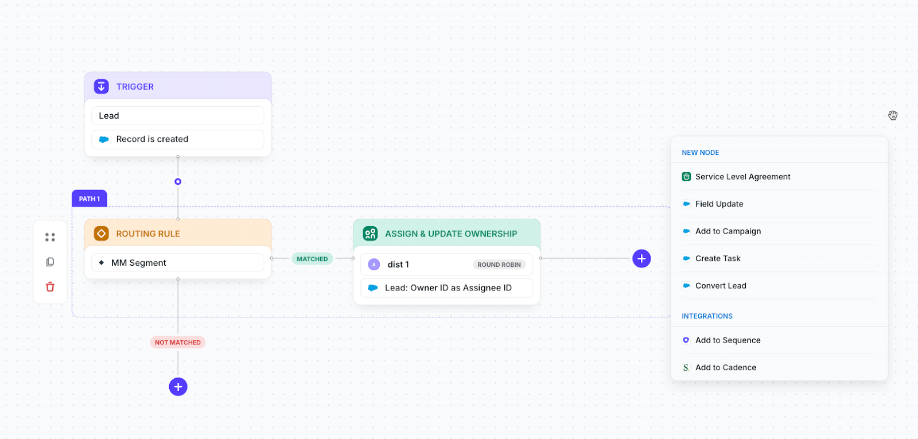
Task: Open the Record is created trigger condition
Action: click(x=178, y=139)
